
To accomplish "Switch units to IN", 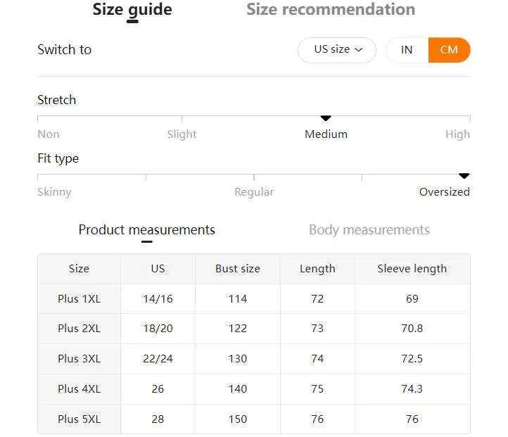I will 407,50.
